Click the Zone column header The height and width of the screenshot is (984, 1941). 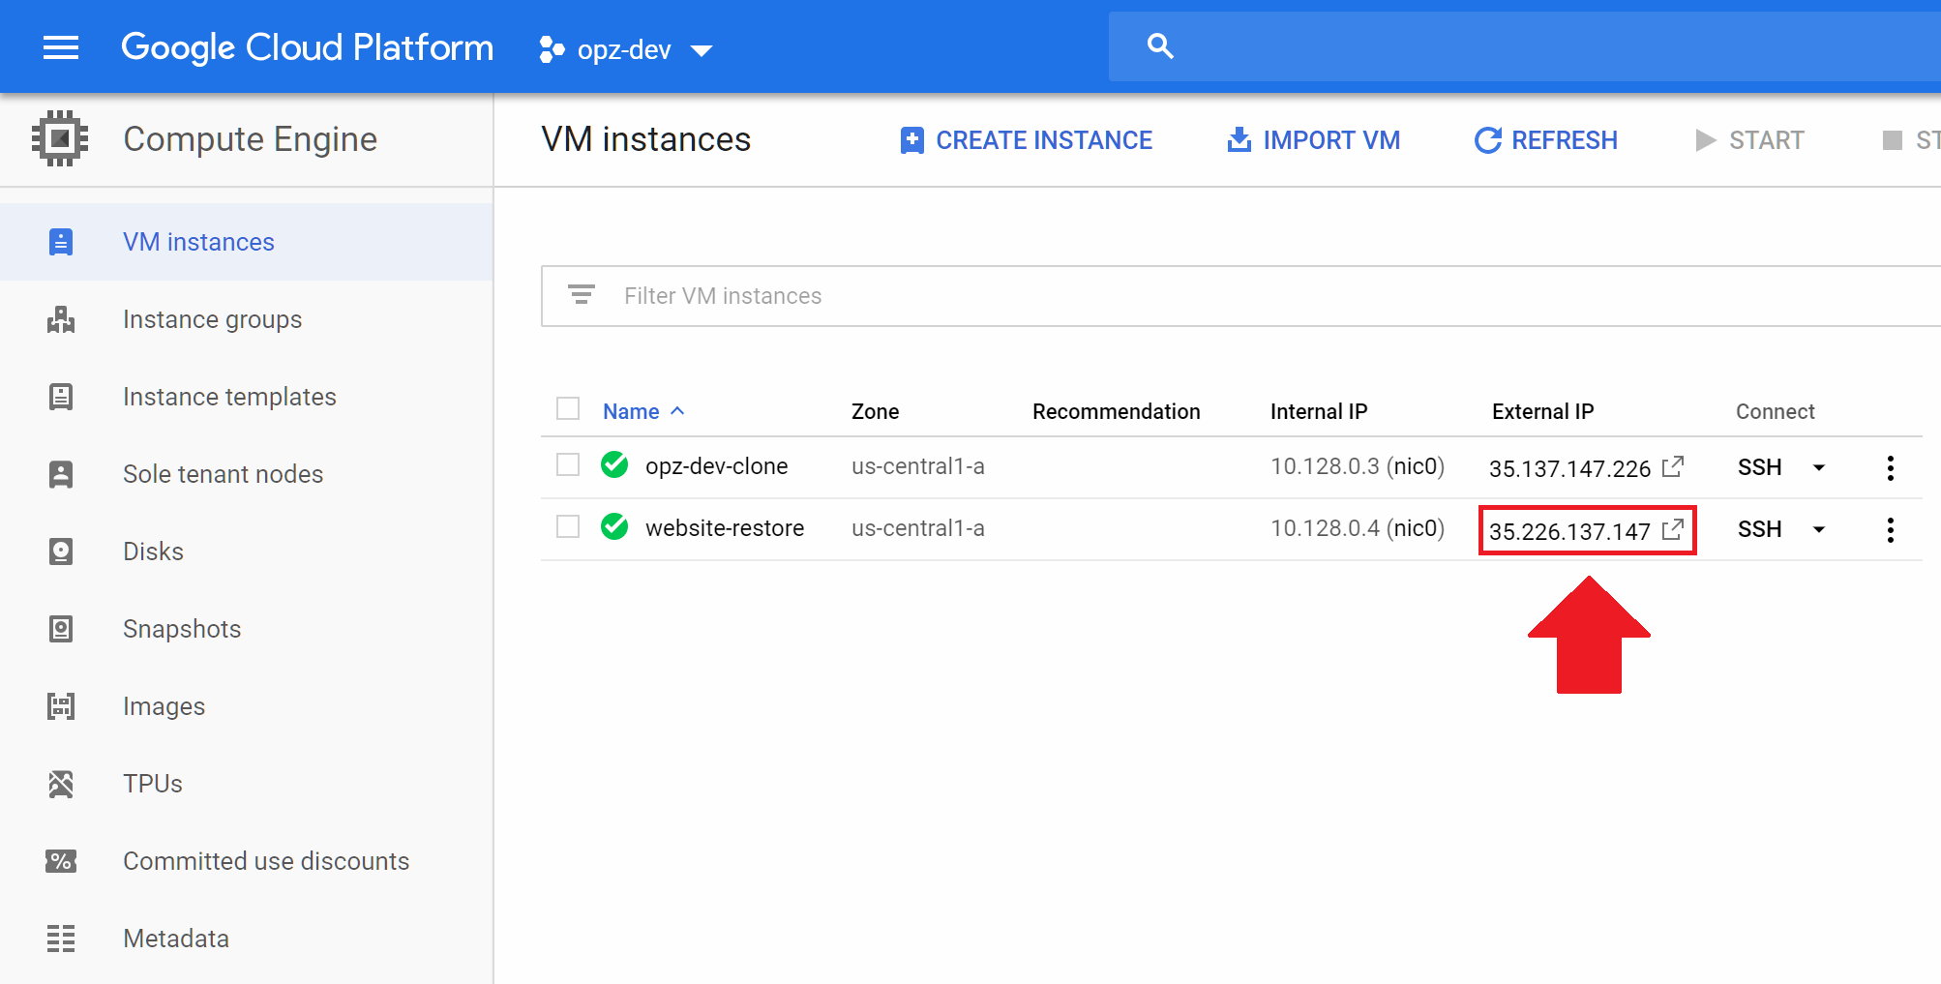coord(875,411)
